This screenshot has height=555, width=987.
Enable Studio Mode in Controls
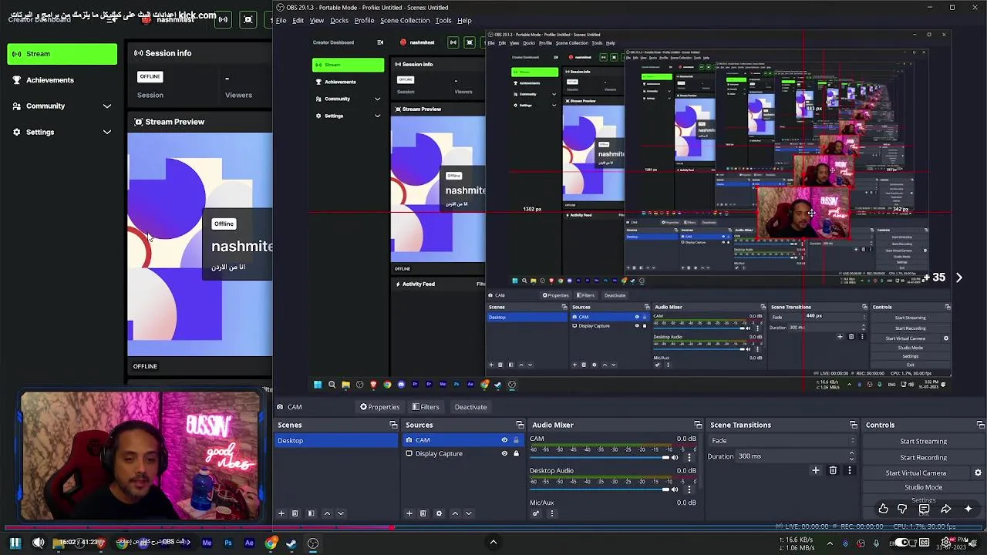pos(923,487)
